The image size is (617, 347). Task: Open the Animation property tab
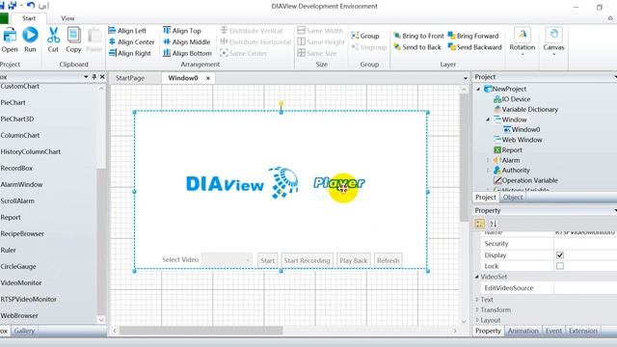[523, 331]
